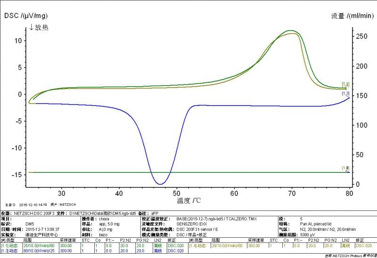Click the date value 2015-12-7 13:09:37
377x258 pixels.
pos(42,229)
